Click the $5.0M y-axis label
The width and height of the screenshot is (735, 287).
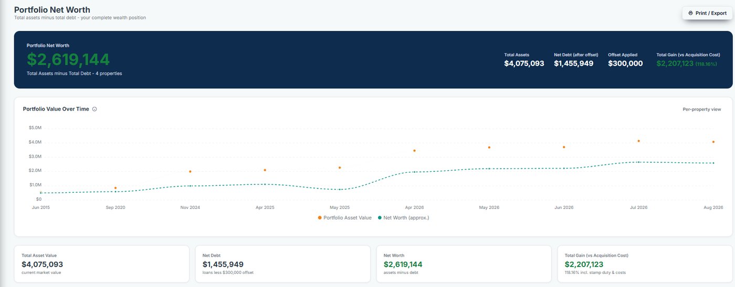tap(35, 128)
